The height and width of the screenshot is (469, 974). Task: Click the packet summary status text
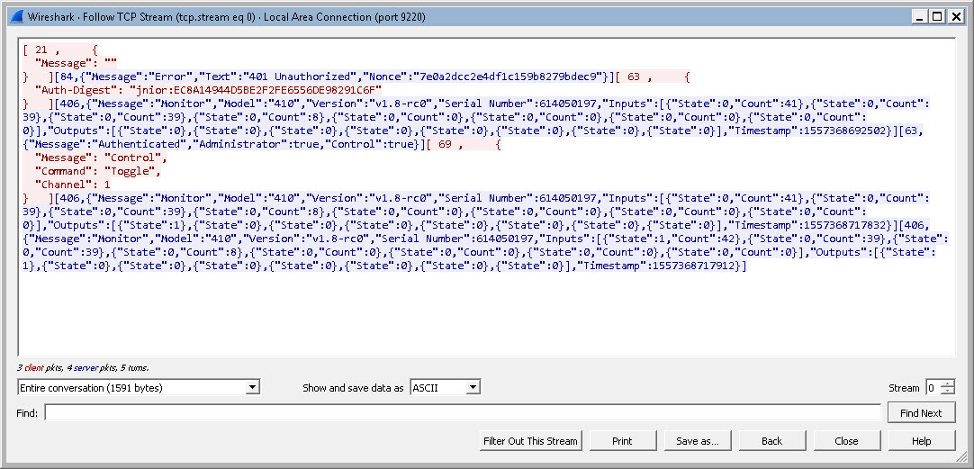[x=83, y=368]
